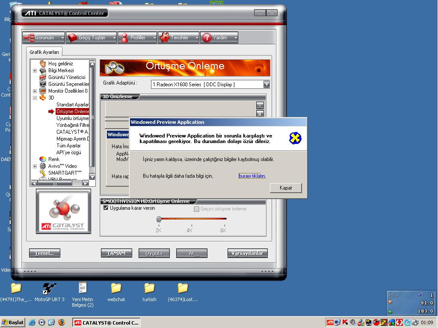The height and width of the screenshot is (328, 438).
Task: Click tree vertical scrollbar down arrow
Action: tap(92, 176)
